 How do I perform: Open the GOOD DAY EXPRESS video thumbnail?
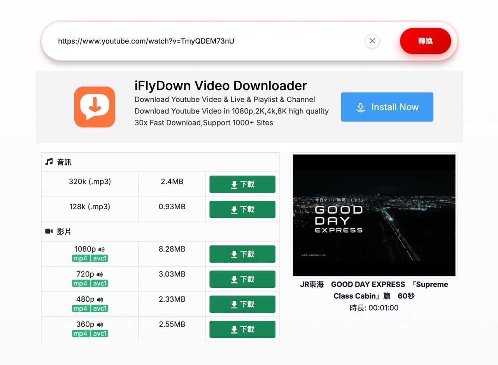[374, 215]
